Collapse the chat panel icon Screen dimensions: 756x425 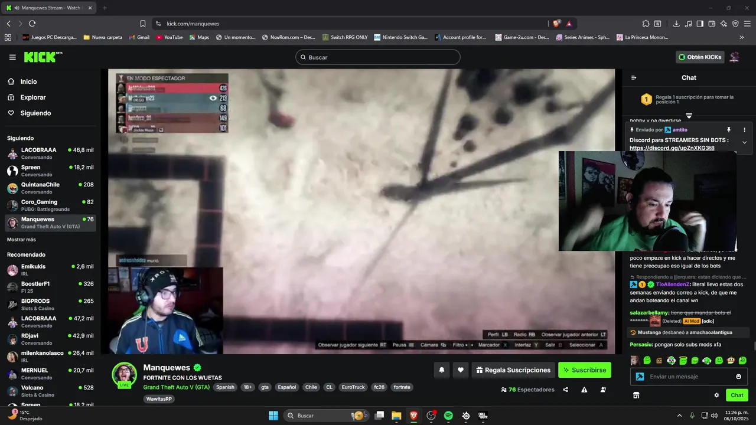coord(634,78)
